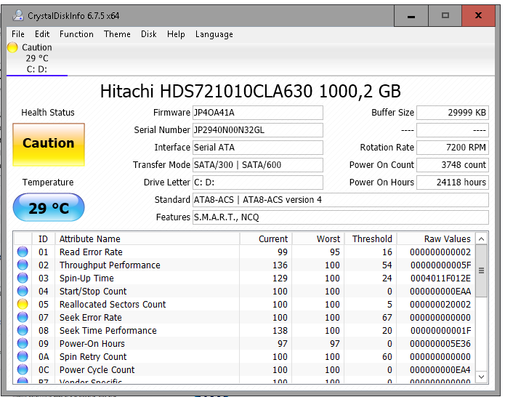Screen dimensions: 505x397
Task: Open the Edit menu
Action: coord(42,34)
